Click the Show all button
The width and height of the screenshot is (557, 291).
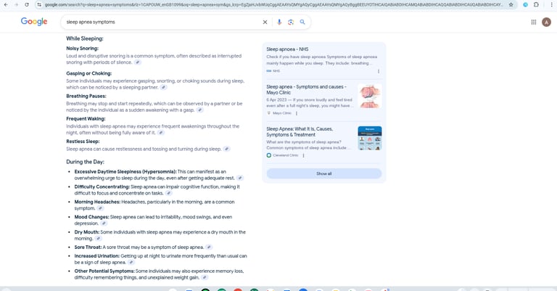(x=324, y=173)
